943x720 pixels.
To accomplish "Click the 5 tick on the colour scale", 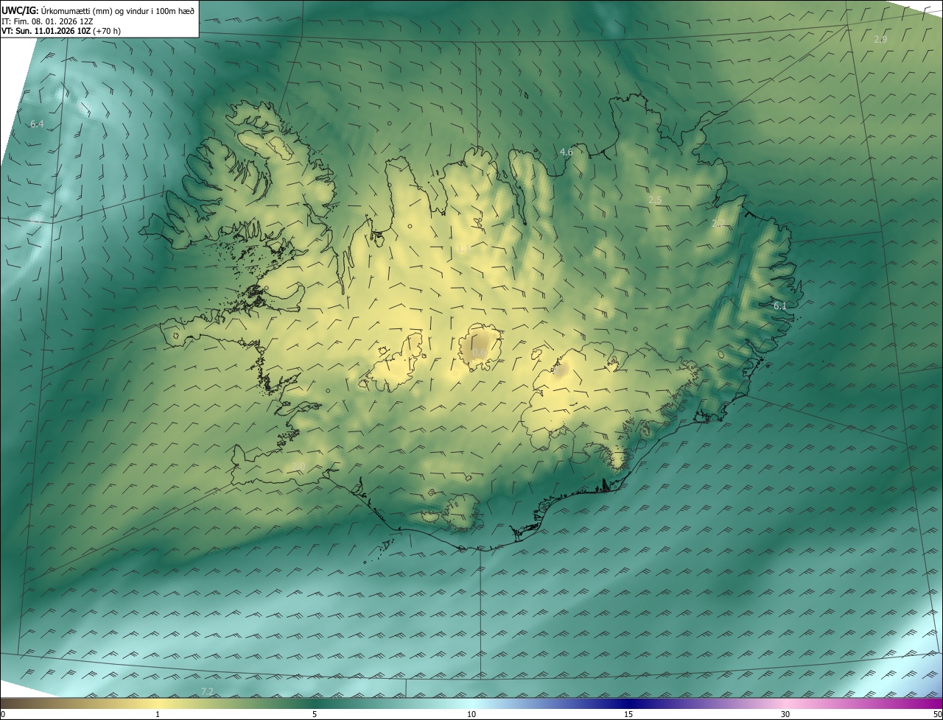I will [x=315, y=714].
